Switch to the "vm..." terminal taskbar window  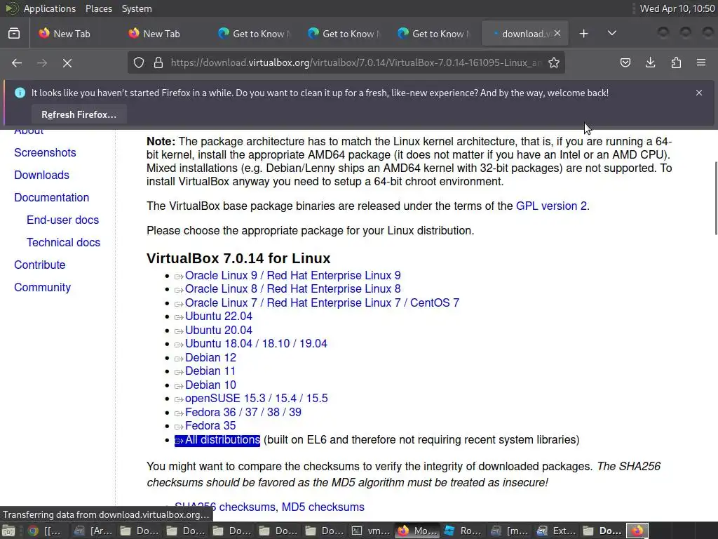[370, 531]
